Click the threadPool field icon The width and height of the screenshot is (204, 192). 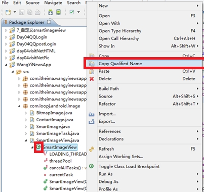point(46,161)
